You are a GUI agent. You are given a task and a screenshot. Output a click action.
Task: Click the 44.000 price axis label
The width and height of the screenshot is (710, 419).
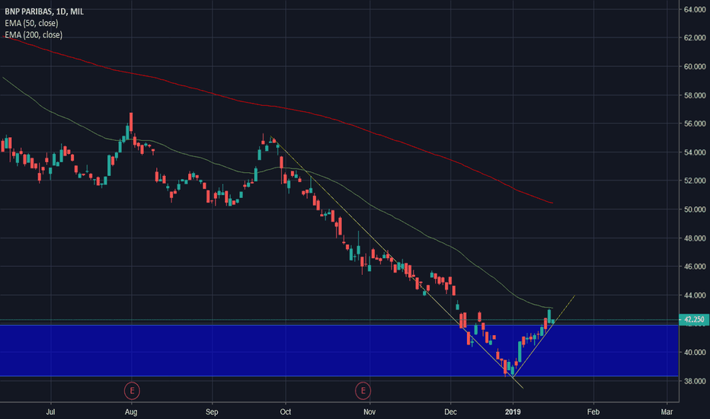point(695,296)
